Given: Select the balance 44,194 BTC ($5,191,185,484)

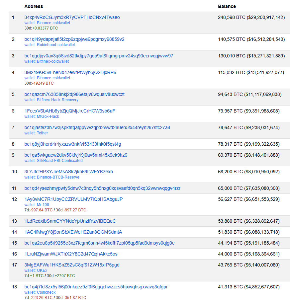Looking at the screenshot, I should pyautogui.click(x=249, y=243).
